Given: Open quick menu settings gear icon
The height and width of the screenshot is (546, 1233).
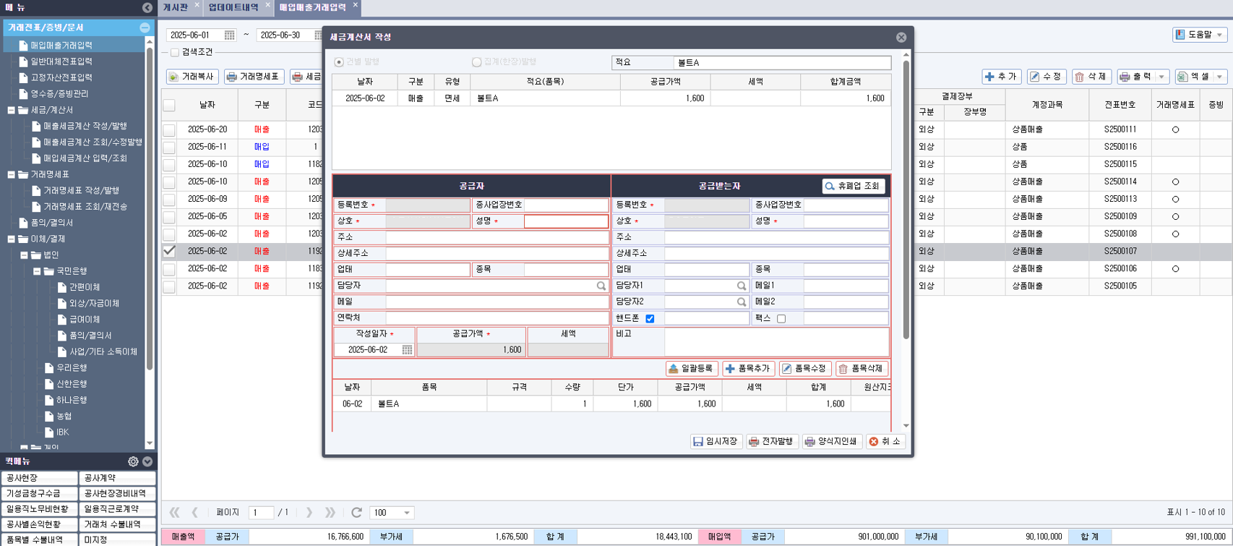Looking at the screenshot, I should (133, 461).
